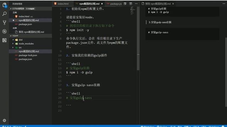This screenshot has width=227, height=127.
Task: Place cursor on line '$ npm init -y'
Action: (x=77, y=30)
